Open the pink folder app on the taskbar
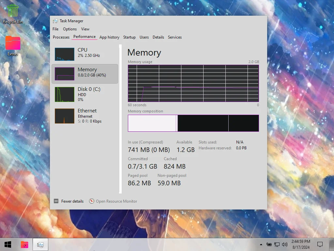 (x=24, y=244)
